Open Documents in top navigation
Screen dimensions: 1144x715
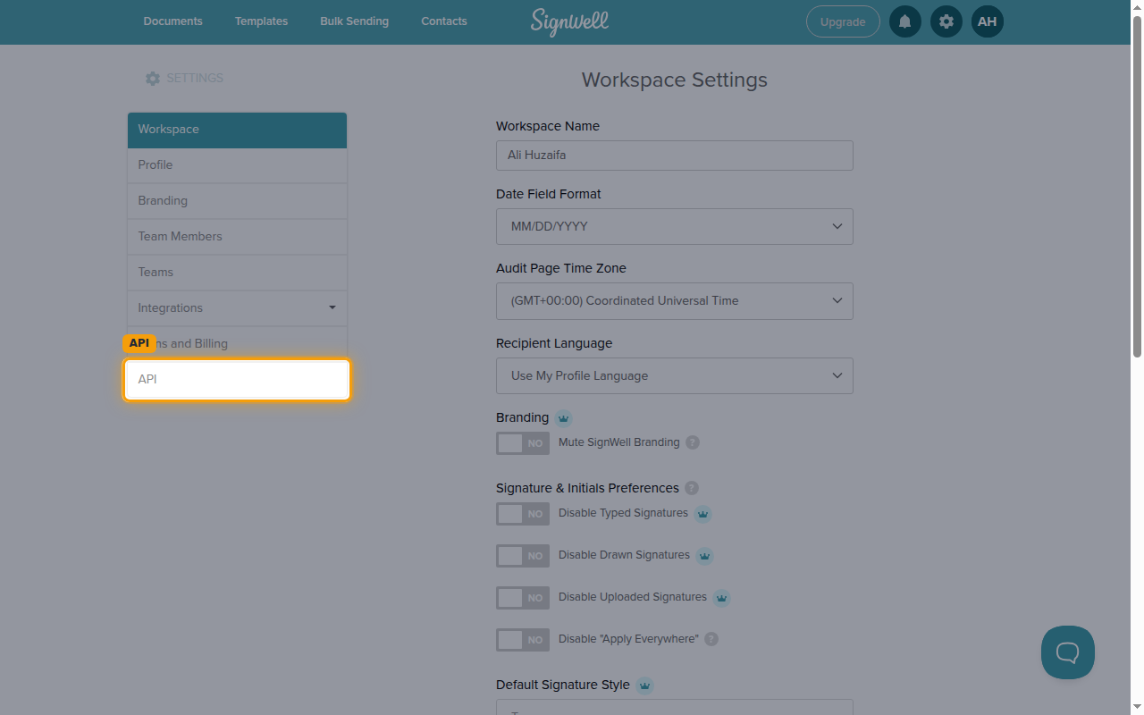click(173, 21)
